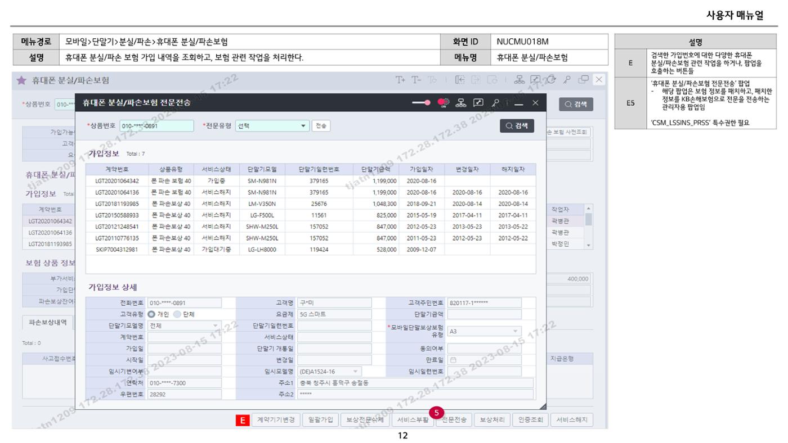Click the 일괄가입 button
The height and width of the screenshot is (443, 788).
(x=319, y=419)
